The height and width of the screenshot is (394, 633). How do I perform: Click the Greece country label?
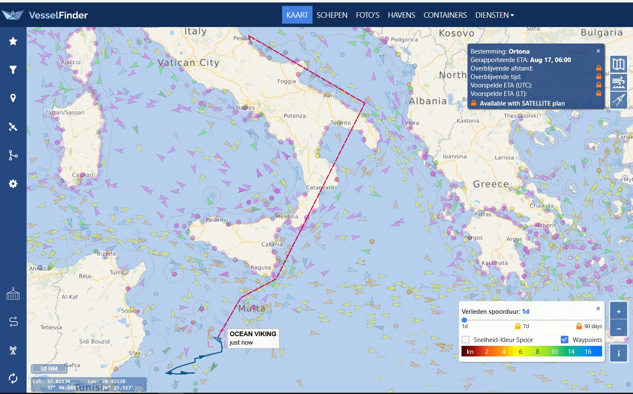pyautogui.click(x=491, y=184)
